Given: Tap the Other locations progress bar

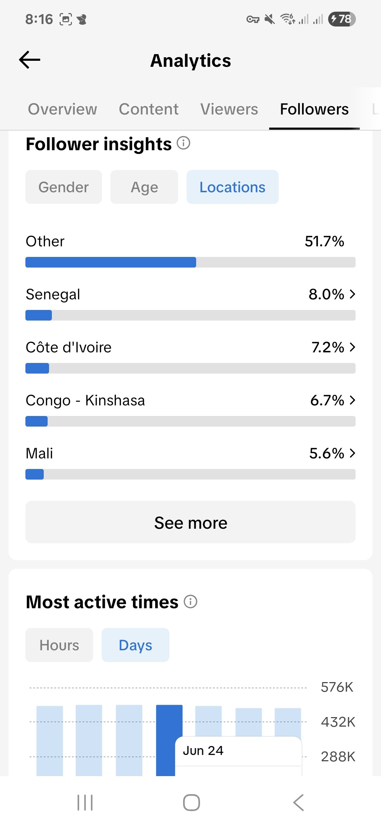Looking at the screenshot, I should pos(190,262).
